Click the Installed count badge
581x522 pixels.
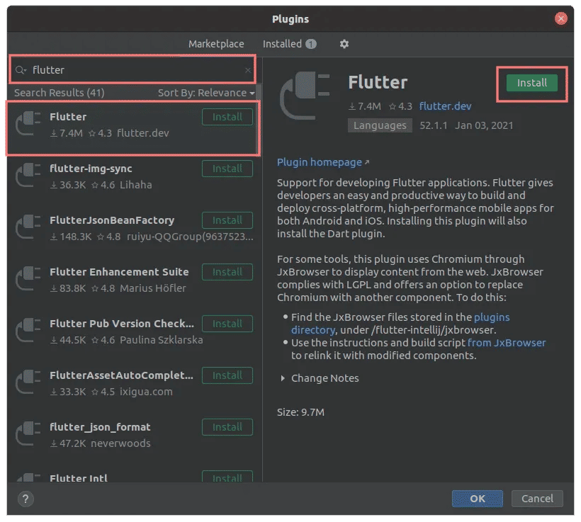[x=311, y=44]
